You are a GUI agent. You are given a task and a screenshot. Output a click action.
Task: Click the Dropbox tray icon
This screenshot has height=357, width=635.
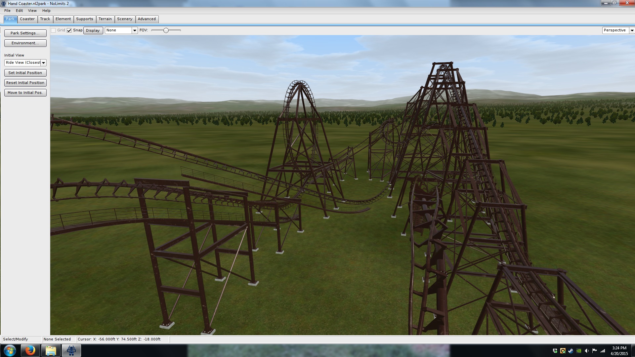coord(555,351)
